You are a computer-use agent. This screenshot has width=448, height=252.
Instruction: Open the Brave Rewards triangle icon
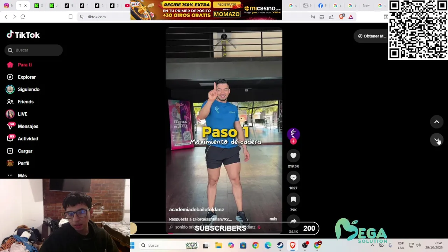(351, 17)
